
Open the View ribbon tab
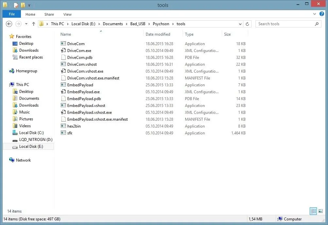(x=67, y=14)
